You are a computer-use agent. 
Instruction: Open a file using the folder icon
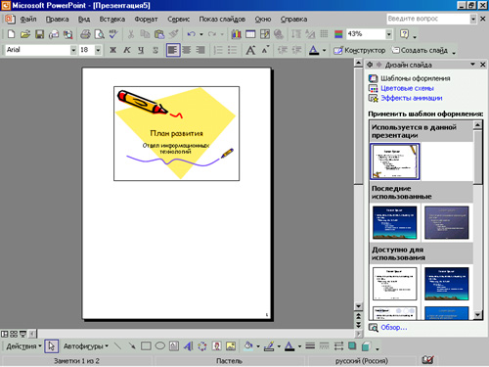[x=25, y=34]
